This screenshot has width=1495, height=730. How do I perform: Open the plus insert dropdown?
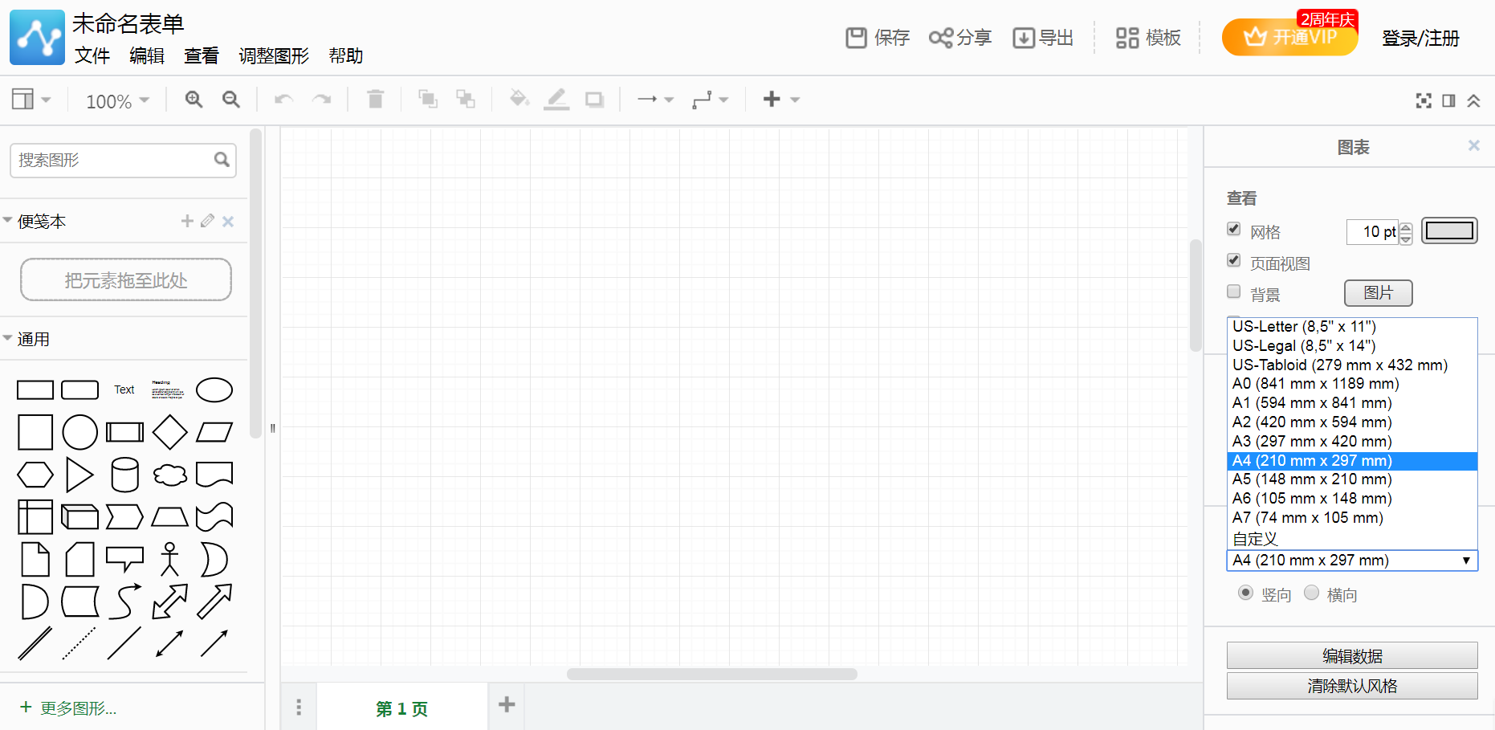[x=781, y=100]
